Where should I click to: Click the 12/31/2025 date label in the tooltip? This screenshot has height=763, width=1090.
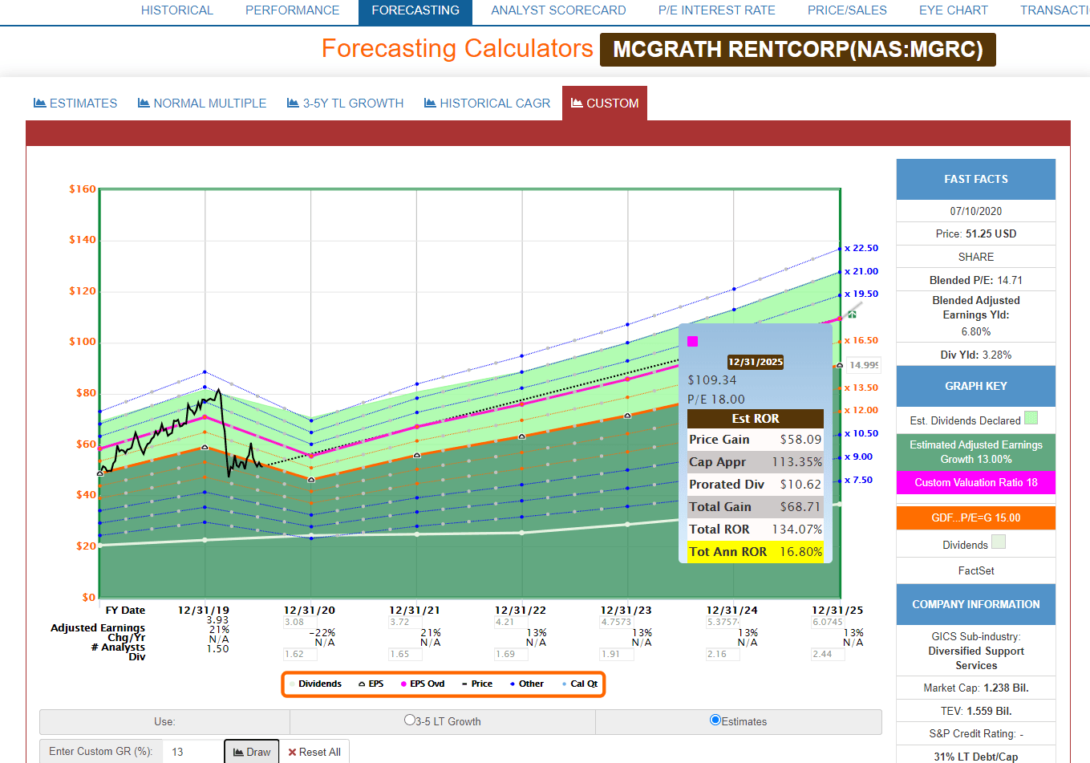pos(756,362)
